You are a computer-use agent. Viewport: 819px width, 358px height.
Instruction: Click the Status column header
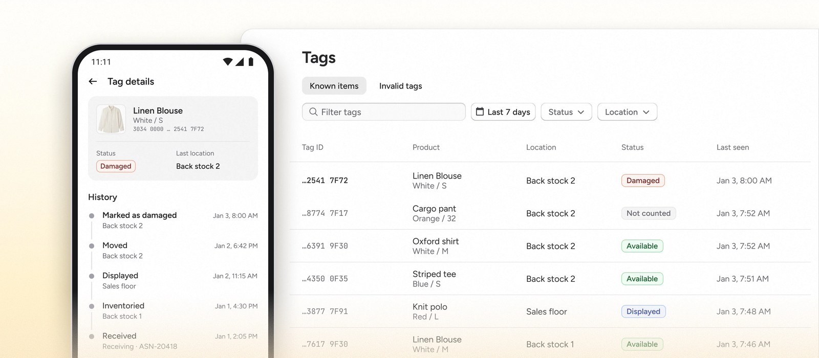click(632, 147)
